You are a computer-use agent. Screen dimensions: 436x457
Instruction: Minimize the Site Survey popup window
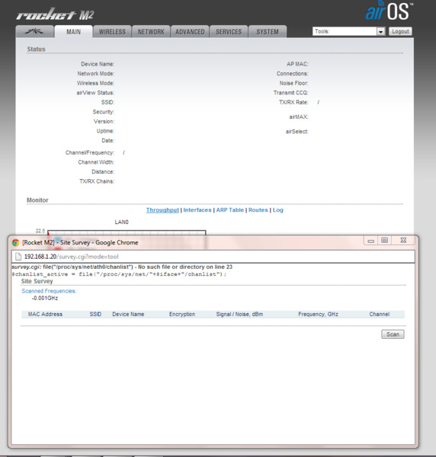[371, 241]
